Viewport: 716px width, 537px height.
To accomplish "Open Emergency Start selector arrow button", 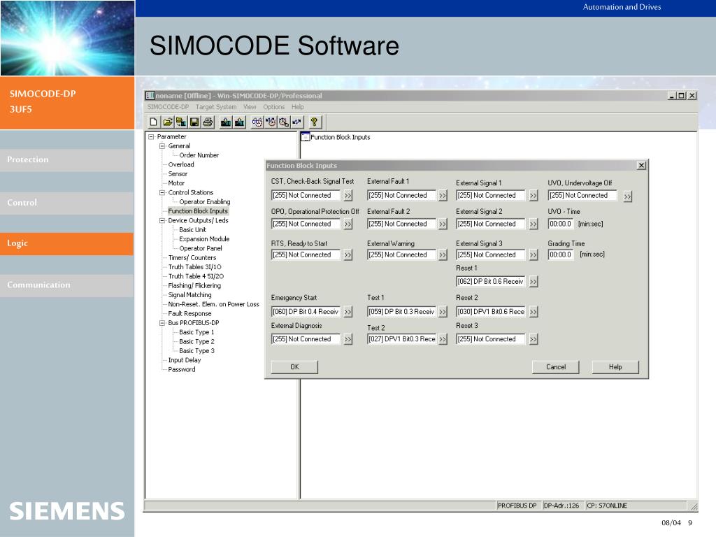I will pyautogui.click(x=348, y=312).
